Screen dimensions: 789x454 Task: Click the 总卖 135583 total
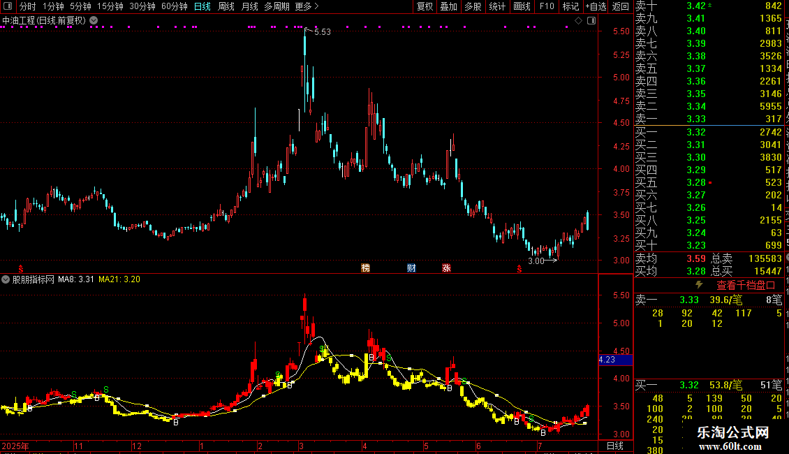pos(746,258)
